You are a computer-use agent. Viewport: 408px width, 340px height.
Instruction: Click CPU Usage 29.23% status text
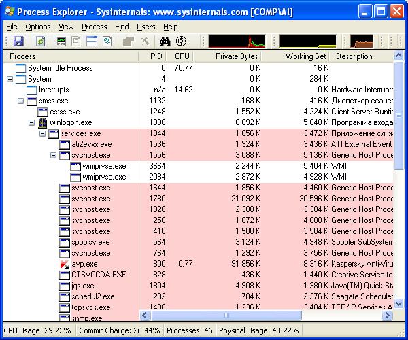(37, 330)
